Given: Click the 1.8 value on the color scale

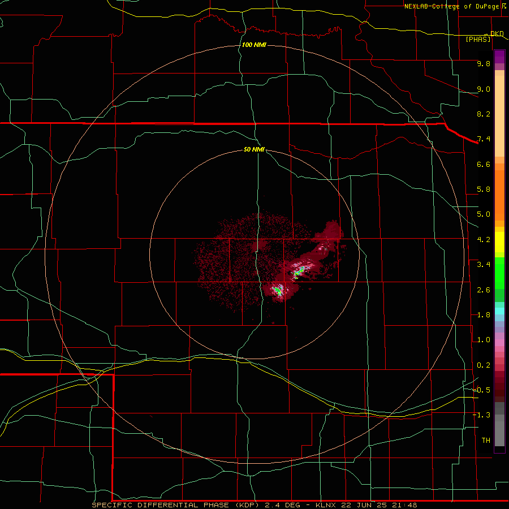Looking at the screenshot, I should click(484, 315).
